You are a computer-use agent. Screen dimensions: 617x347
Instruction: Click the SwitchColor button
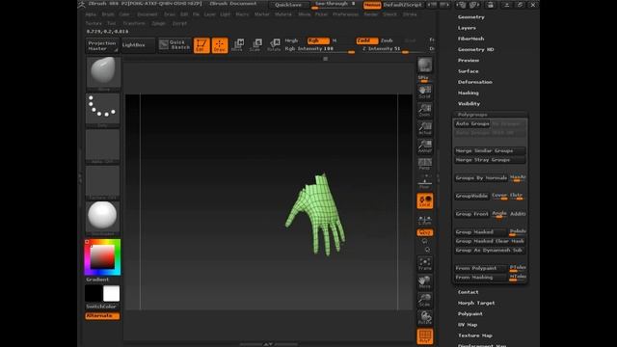point(102,307)
